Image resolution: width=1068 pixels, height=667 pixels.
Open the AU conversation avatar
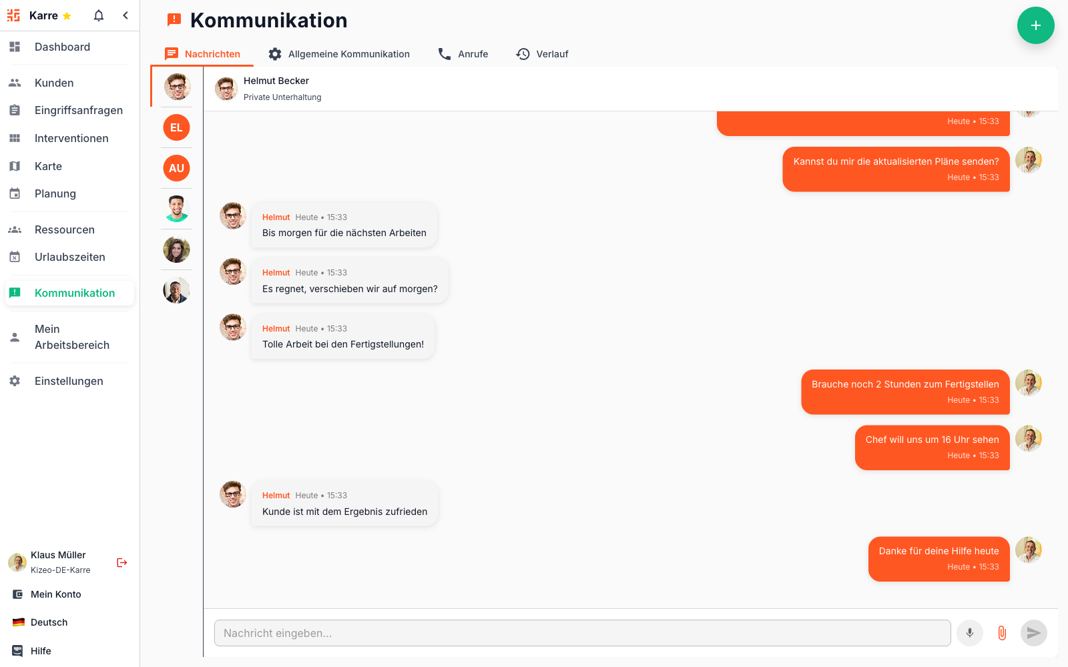176,168
